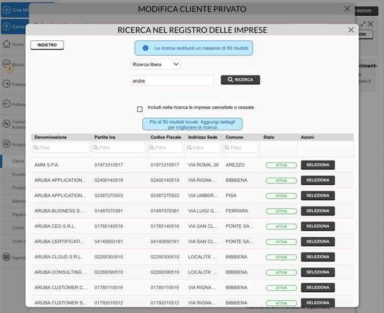Click the incoming Fatture arrow icon in sidebar
The width and height of the screenshot is (384, 313).
click(7, 104)
